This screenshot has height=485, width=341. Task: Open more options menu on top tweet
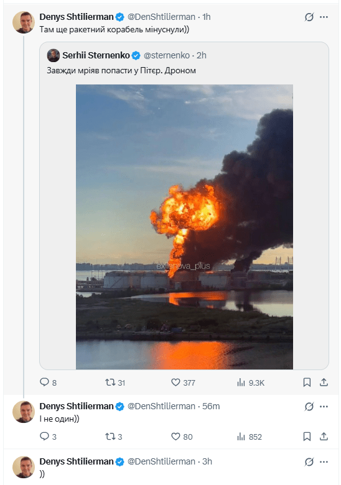coord(324,17)
